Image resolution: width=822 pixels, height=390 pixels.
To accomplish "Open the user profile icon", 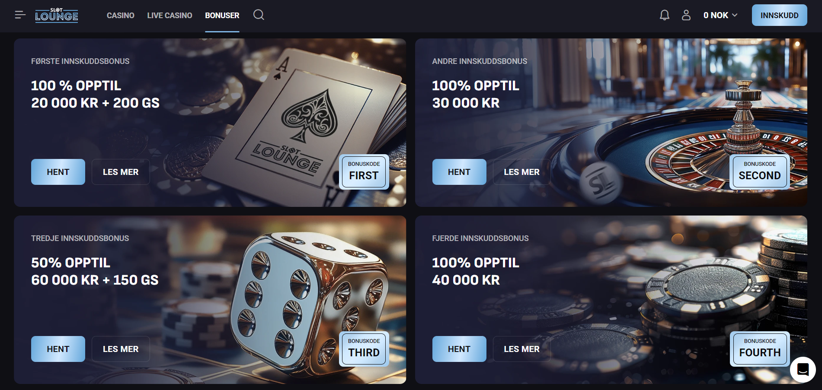I will click(x=686, y=15).
